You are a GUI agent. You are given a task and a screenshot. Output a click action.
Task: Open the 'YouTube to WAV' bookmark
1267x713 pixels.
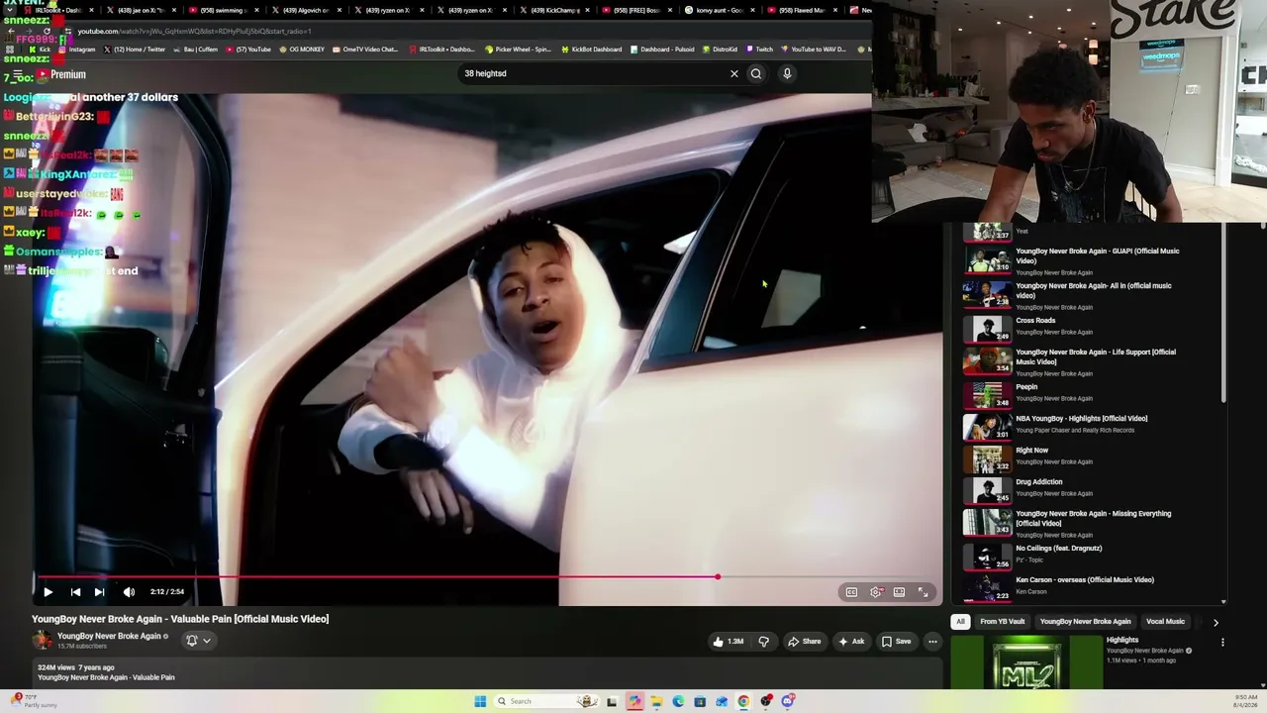[x=814, y=50]
